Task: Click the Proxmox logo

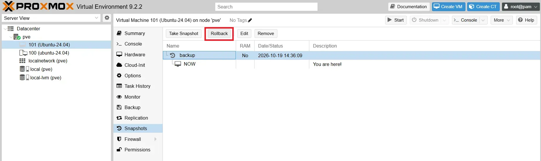Action: tap(38, 6)
